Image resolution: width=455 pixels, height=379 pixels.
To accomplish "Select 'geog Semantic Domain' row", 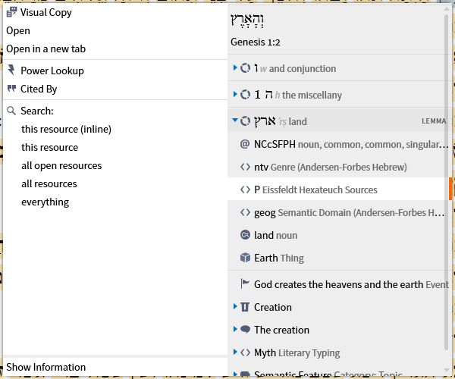I will click(x=338, y=212).
